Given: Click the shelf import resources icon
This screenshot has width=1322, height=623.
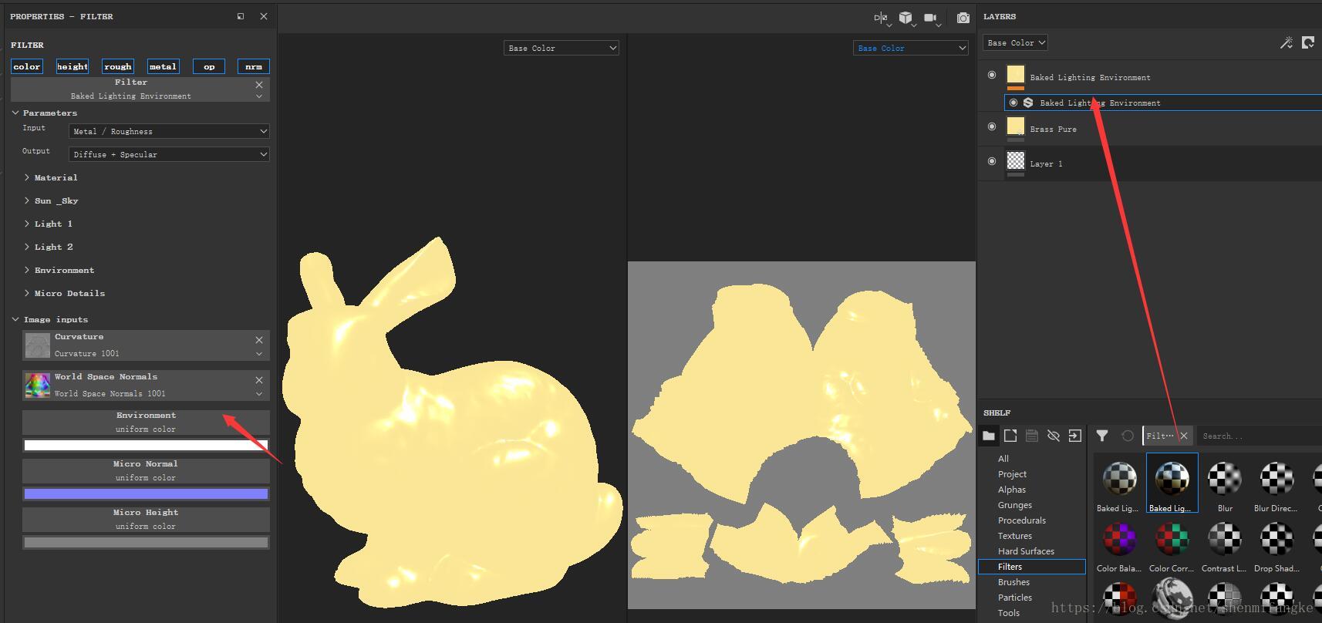Looking at the screenshot, I should (x=1075, y=436).
